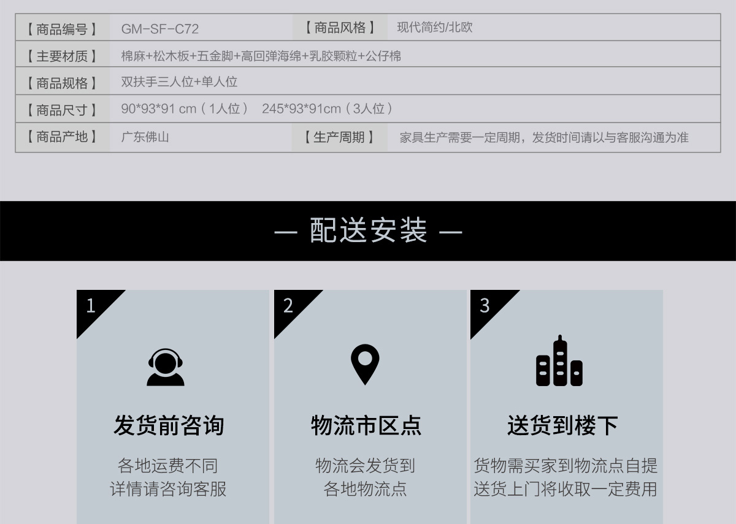Image resolution: width=736 pixels, height=524 pixels.
Task: Click the map location pin icon
Action: tap(364, 365)
